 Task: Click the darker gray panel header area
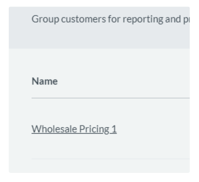click(99, 28)
